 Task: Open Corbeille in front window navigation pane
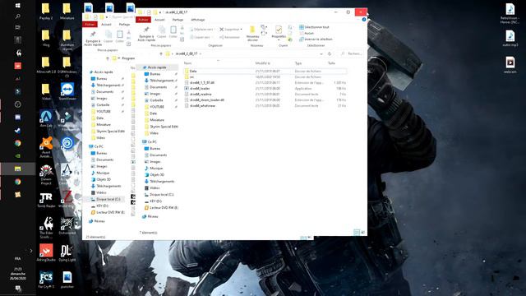pos(156,100)
